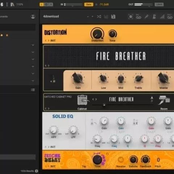The width and height of the screenshot is (174, 174).
Task: Select next Distortion preset arrow
Action: (x=49, y=41)
